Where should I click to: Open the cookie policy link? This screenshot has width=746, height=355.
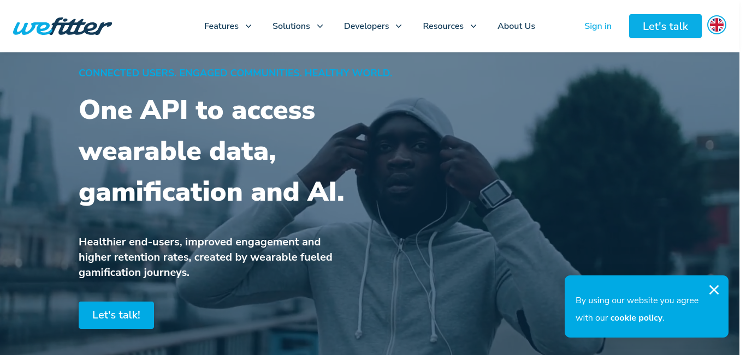(636, 318)
